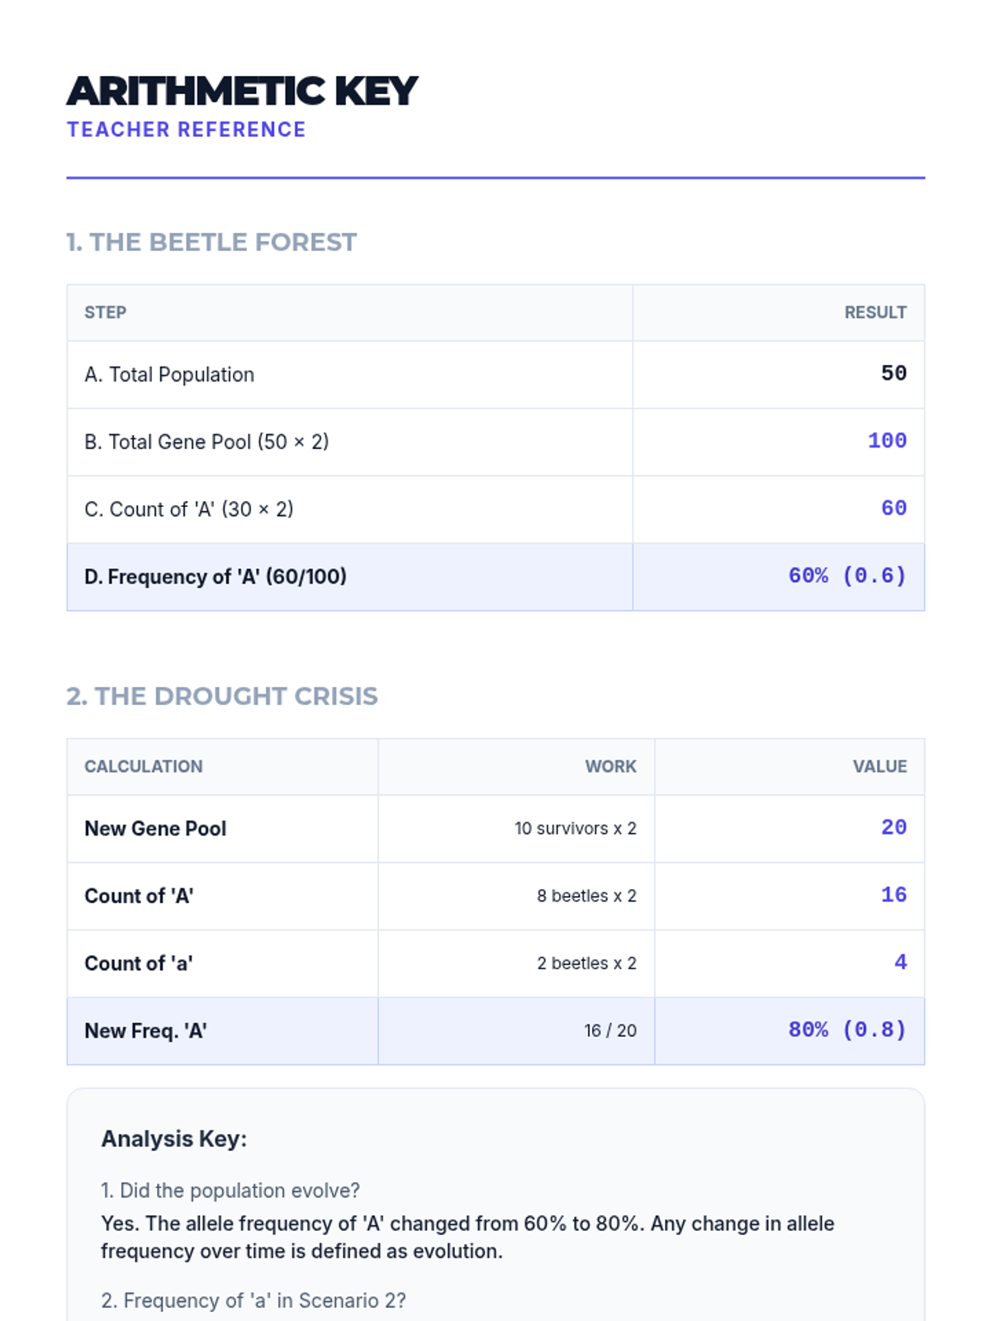Click the '8 beetles x 2' work cell
Image resolution: width=991 pixels, height=1321 pixels.
tap(586, 896)
